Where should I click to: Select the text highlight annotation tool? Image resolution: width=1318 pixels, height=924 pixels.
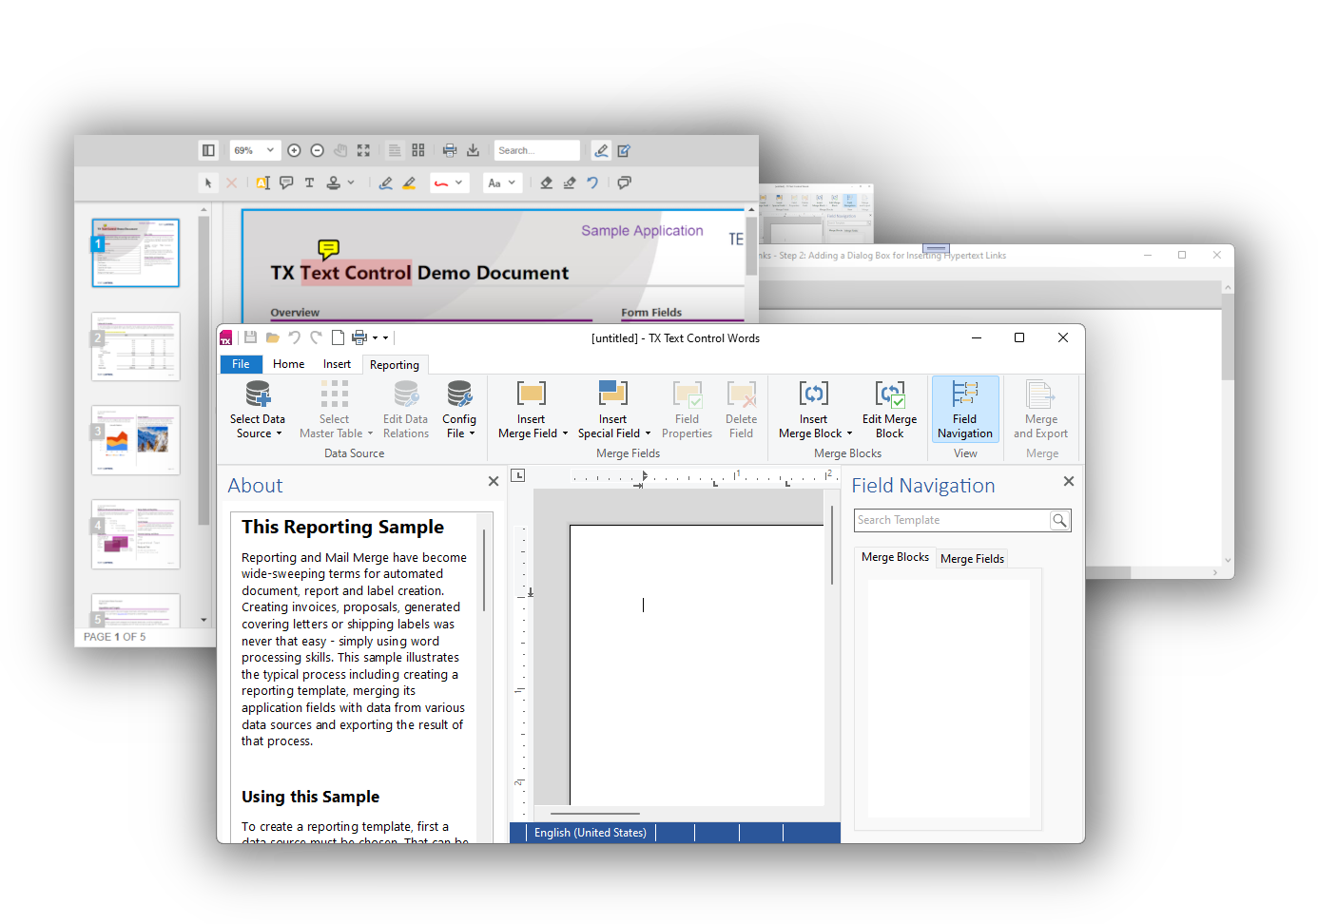pyautogui.click(x=263, y=183)
